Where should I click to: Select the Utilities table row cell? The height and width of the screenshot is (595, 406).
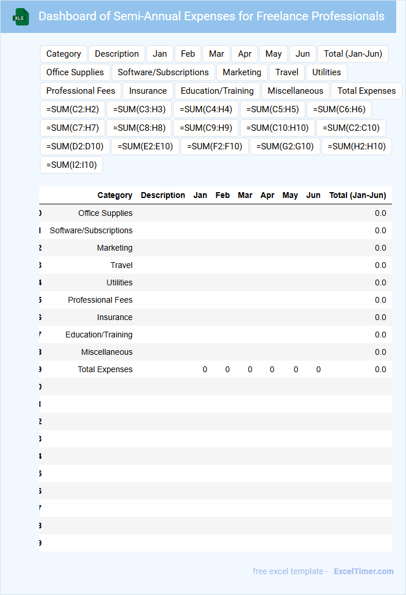[x=119, y=282]
